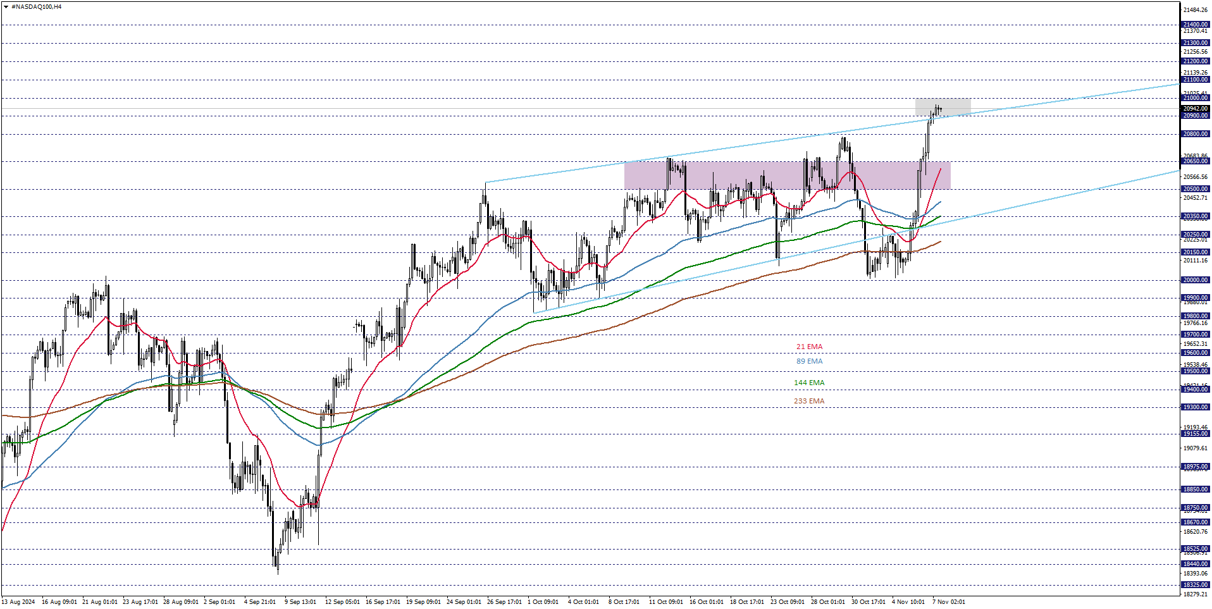Click the 19600.00 level price label
This screenshot has height=609, width=1212.
pyautogui.click(x=1196, y=353)
